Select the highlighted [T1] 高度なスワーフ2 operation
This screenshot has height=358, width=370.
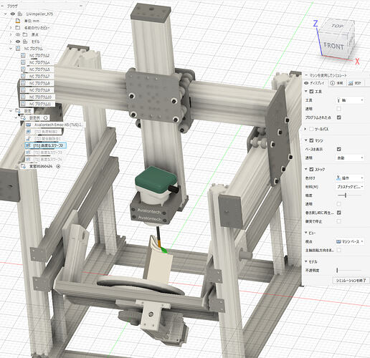46,145
